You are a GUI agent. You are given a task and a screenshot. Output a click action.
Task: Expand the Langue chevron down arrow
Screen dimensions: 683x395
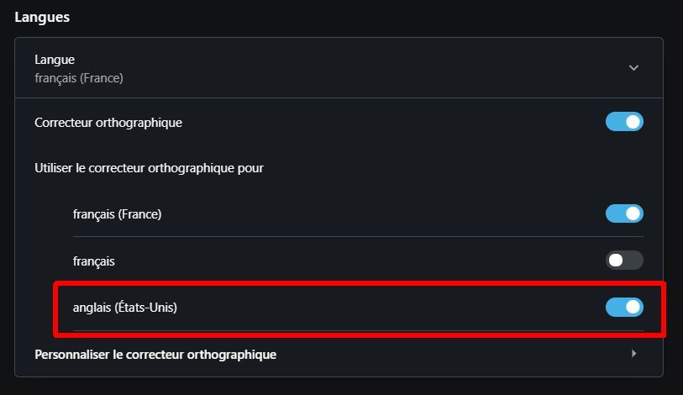[x=633, y=68]
